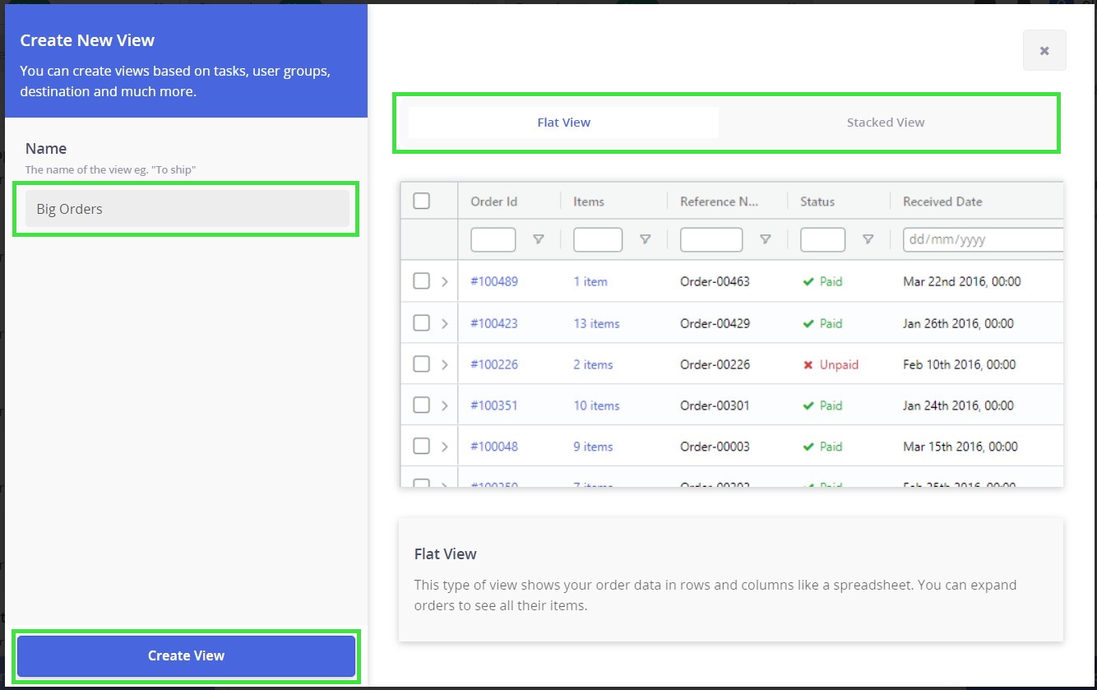Click the '1 item' link
1097x690 pixels.
tap(590, 281)
